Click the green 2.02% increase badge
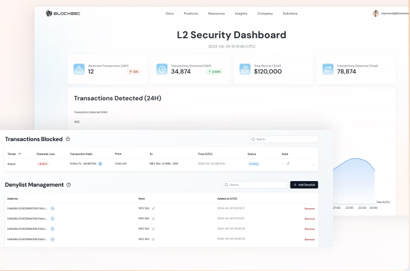 tap(214, 71)
